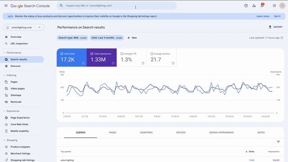Click the 1.33M total impressions value

click(x=98, y=59)
